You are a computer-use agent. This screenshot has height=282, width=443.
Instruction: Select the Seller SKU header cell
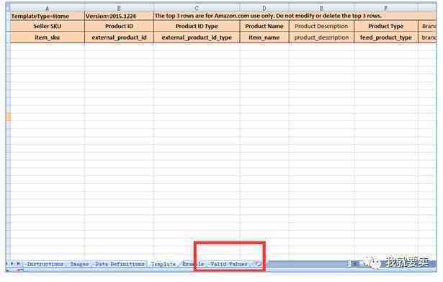48,26
